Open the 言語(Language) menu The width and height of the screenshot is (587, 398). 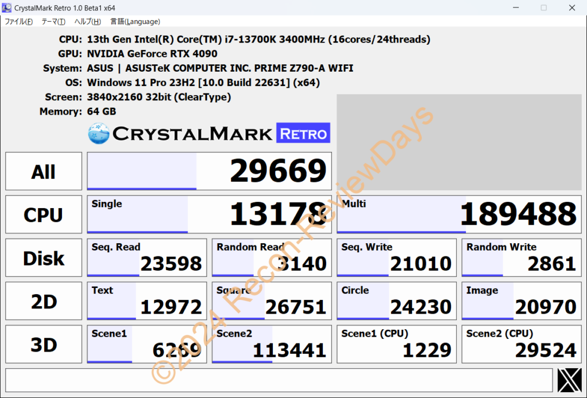(135, 21)
